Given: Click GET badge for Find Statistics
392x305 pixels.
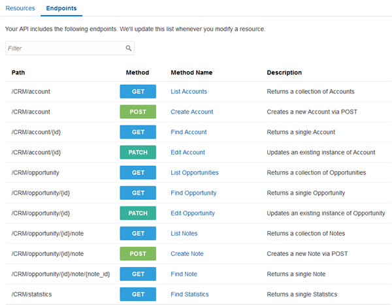Looking at the screenshot, I should coord(138,294).
